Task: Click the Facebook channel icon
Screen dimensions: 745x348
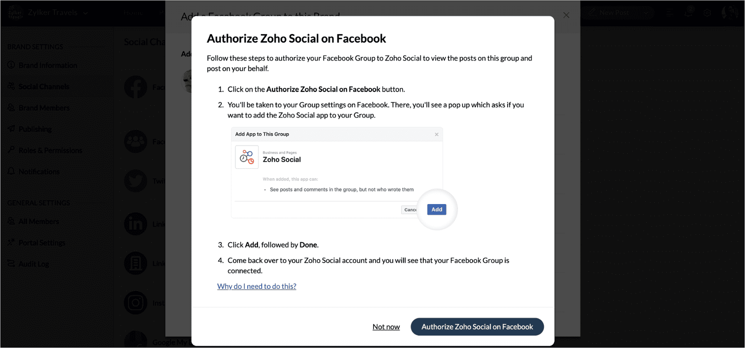Action: pos(135,87)
